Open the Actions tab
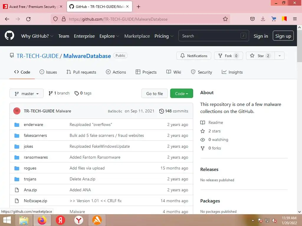 116,72
